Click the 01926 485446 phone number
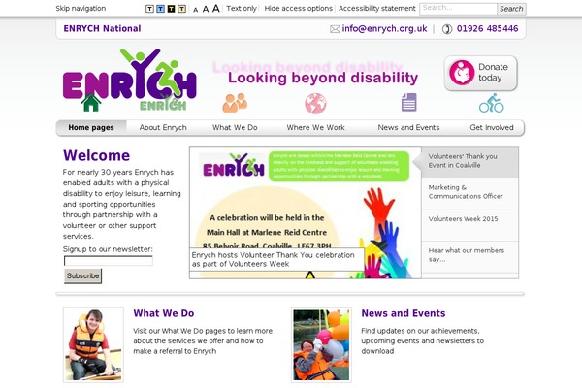Image resolution: width=582 pixels, height=388 pixels. pos(487,28)
